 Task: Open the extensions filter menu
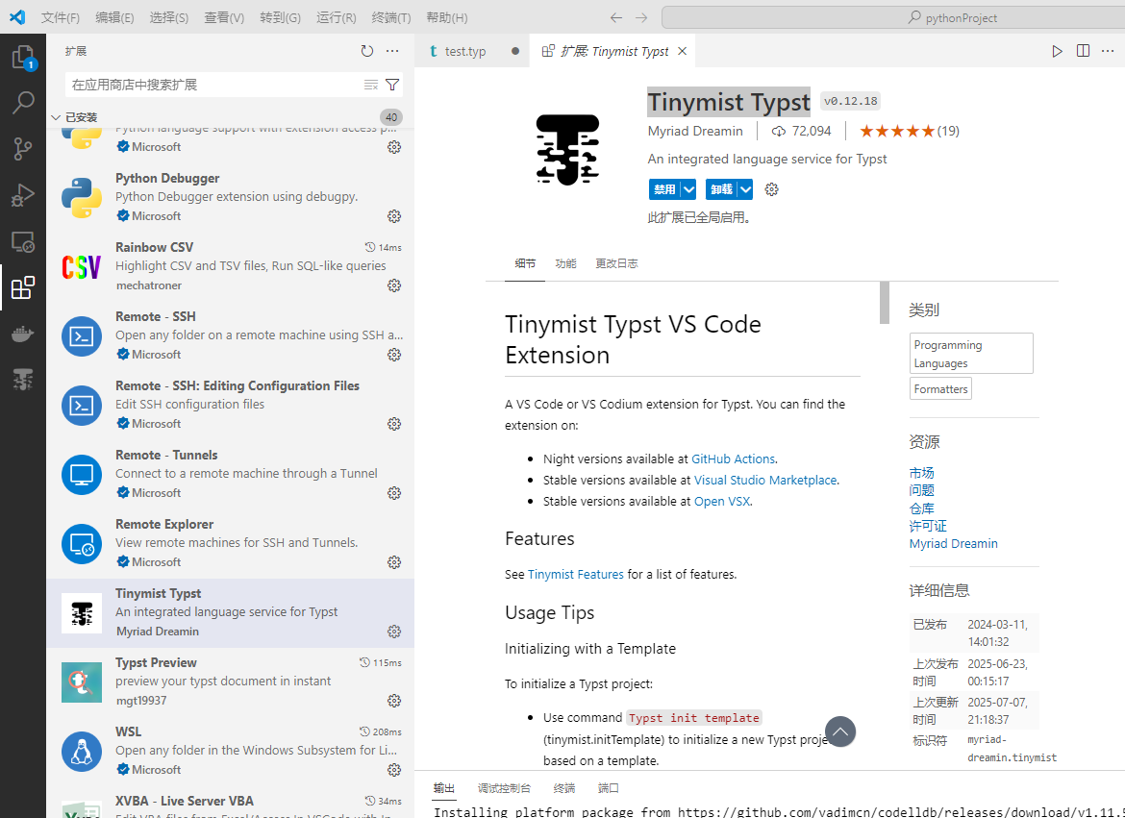coord(392,85)
